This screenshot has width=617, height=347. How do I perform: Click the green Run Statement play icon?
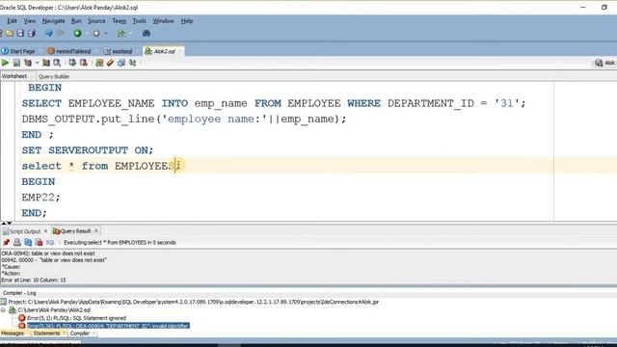(5, 63)
